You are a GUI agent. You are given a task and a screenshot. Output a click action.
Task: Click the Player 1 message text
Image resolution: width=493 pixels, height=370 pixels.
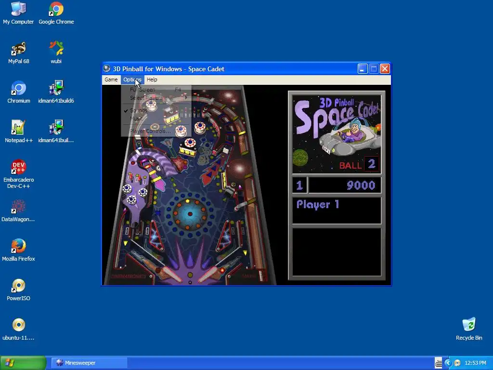pos(318,204)
